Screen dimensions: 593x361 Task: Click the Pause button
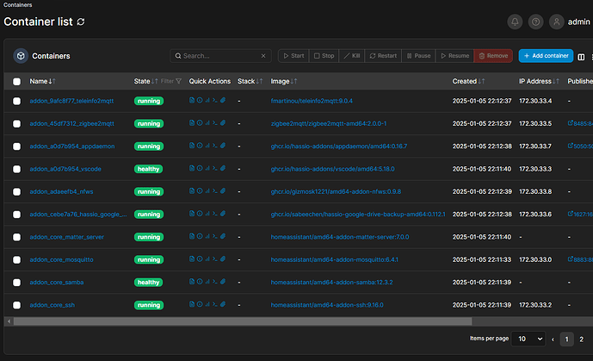[418, 56]
